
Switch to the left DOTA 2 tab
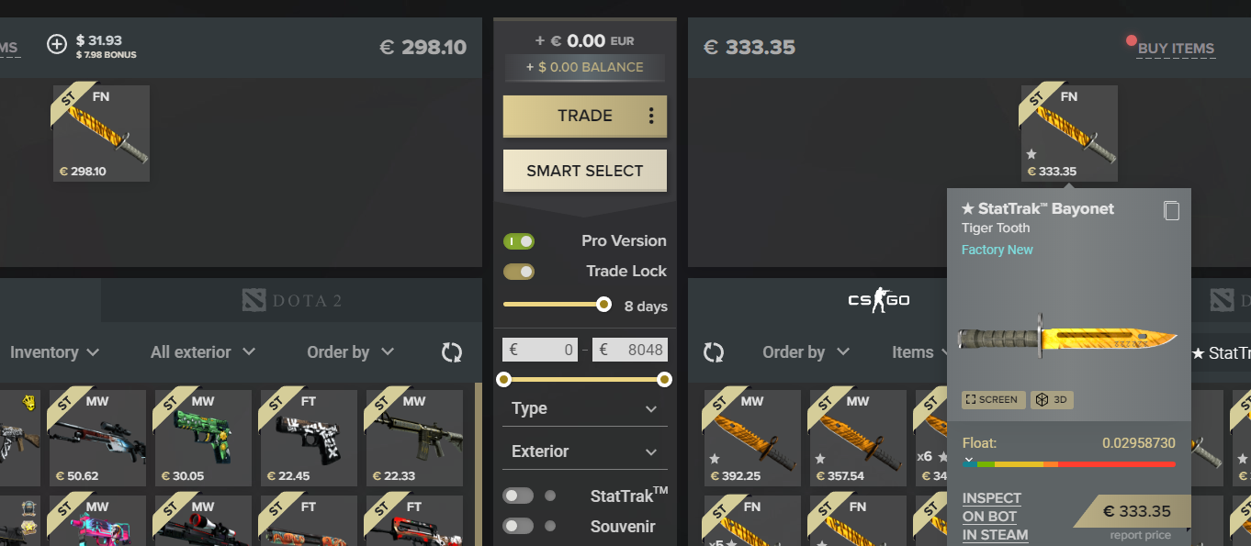[292, 300]
